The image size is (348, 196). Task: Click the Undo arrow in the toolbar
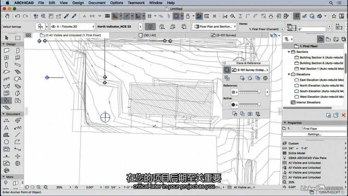pyautogui.click(x=18, y=16)
